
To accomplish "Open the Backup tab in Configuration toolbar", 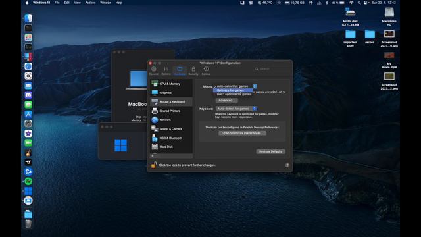I will tap(206, 71).
